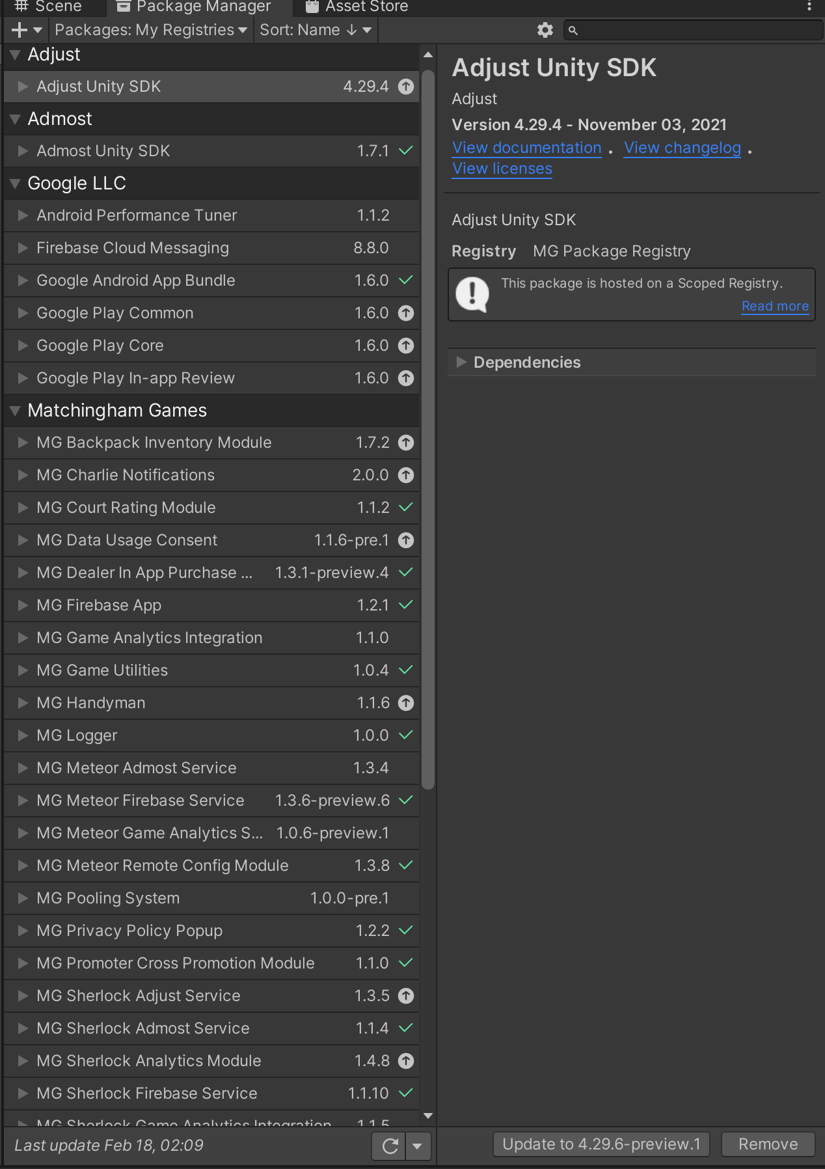Click the package list scrollbar thumb

click(x=428, y=430)
